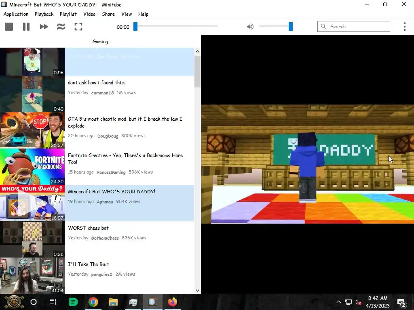The image size is (414, 310).
Task: Click the GTA 5 STOP sign thumbnail
Action: click(x=32, y=130)
